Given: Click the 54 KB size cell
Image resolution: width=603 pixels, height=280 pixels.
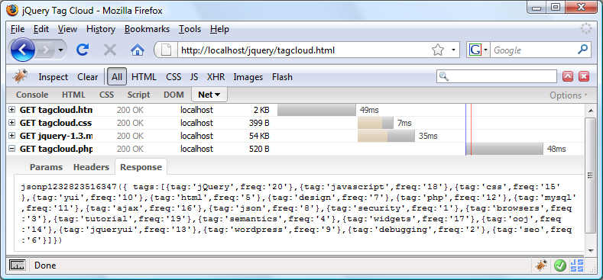Looking at the screenshot, I should coord(259,136).
